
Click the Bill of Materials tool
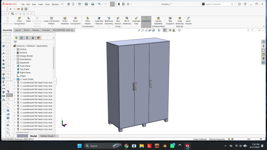pos(127,21)
